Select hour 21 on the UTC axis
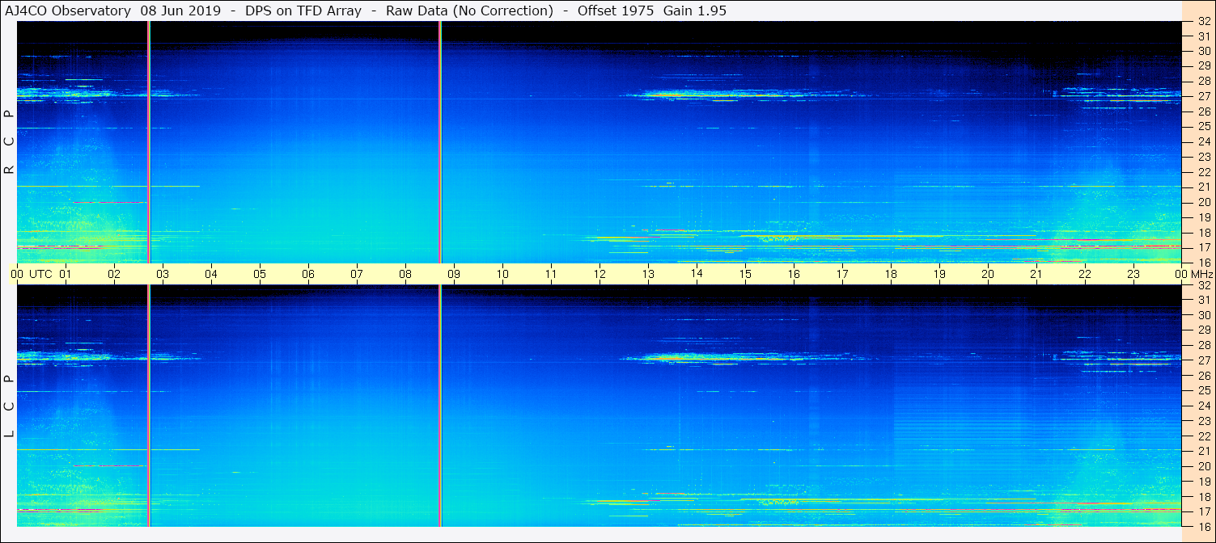Viewport: 1216px width, 543px height. [x=1036, y=274]
